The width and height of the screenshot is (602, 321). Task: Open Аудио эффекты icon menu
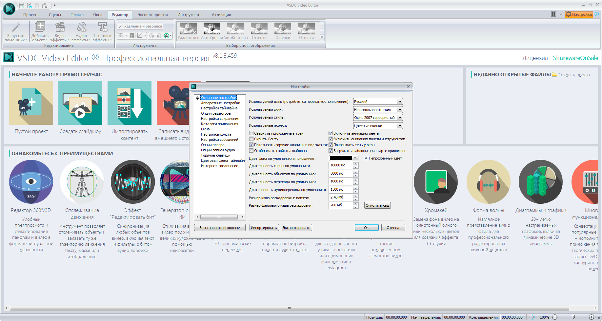(x=81, y=28)
